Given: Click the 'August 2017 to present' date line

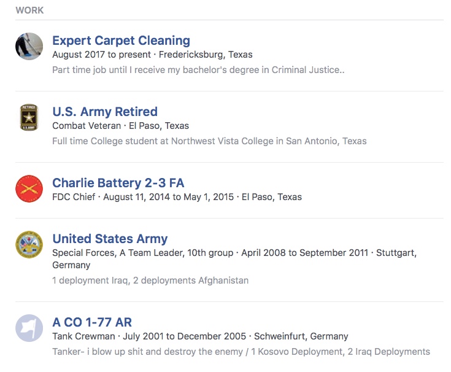Looking at the screenshot, I should 152,55.
